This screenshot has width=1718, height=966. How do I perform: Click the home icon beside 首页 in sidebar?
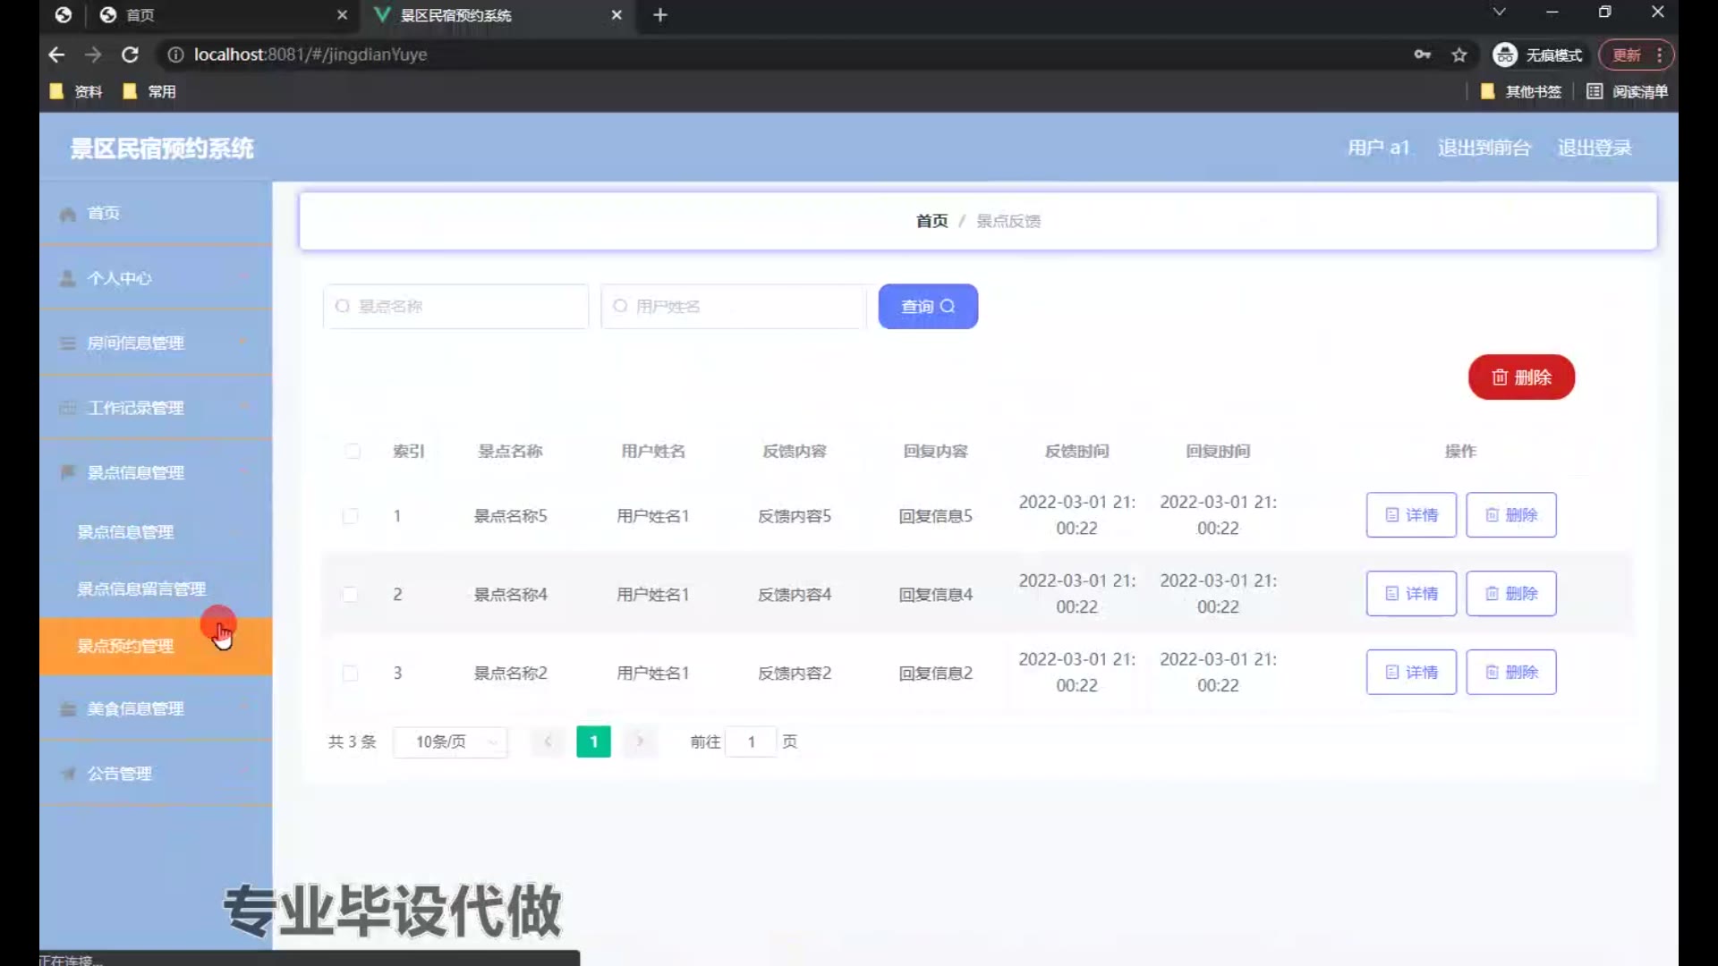click(x=67, y=214)
